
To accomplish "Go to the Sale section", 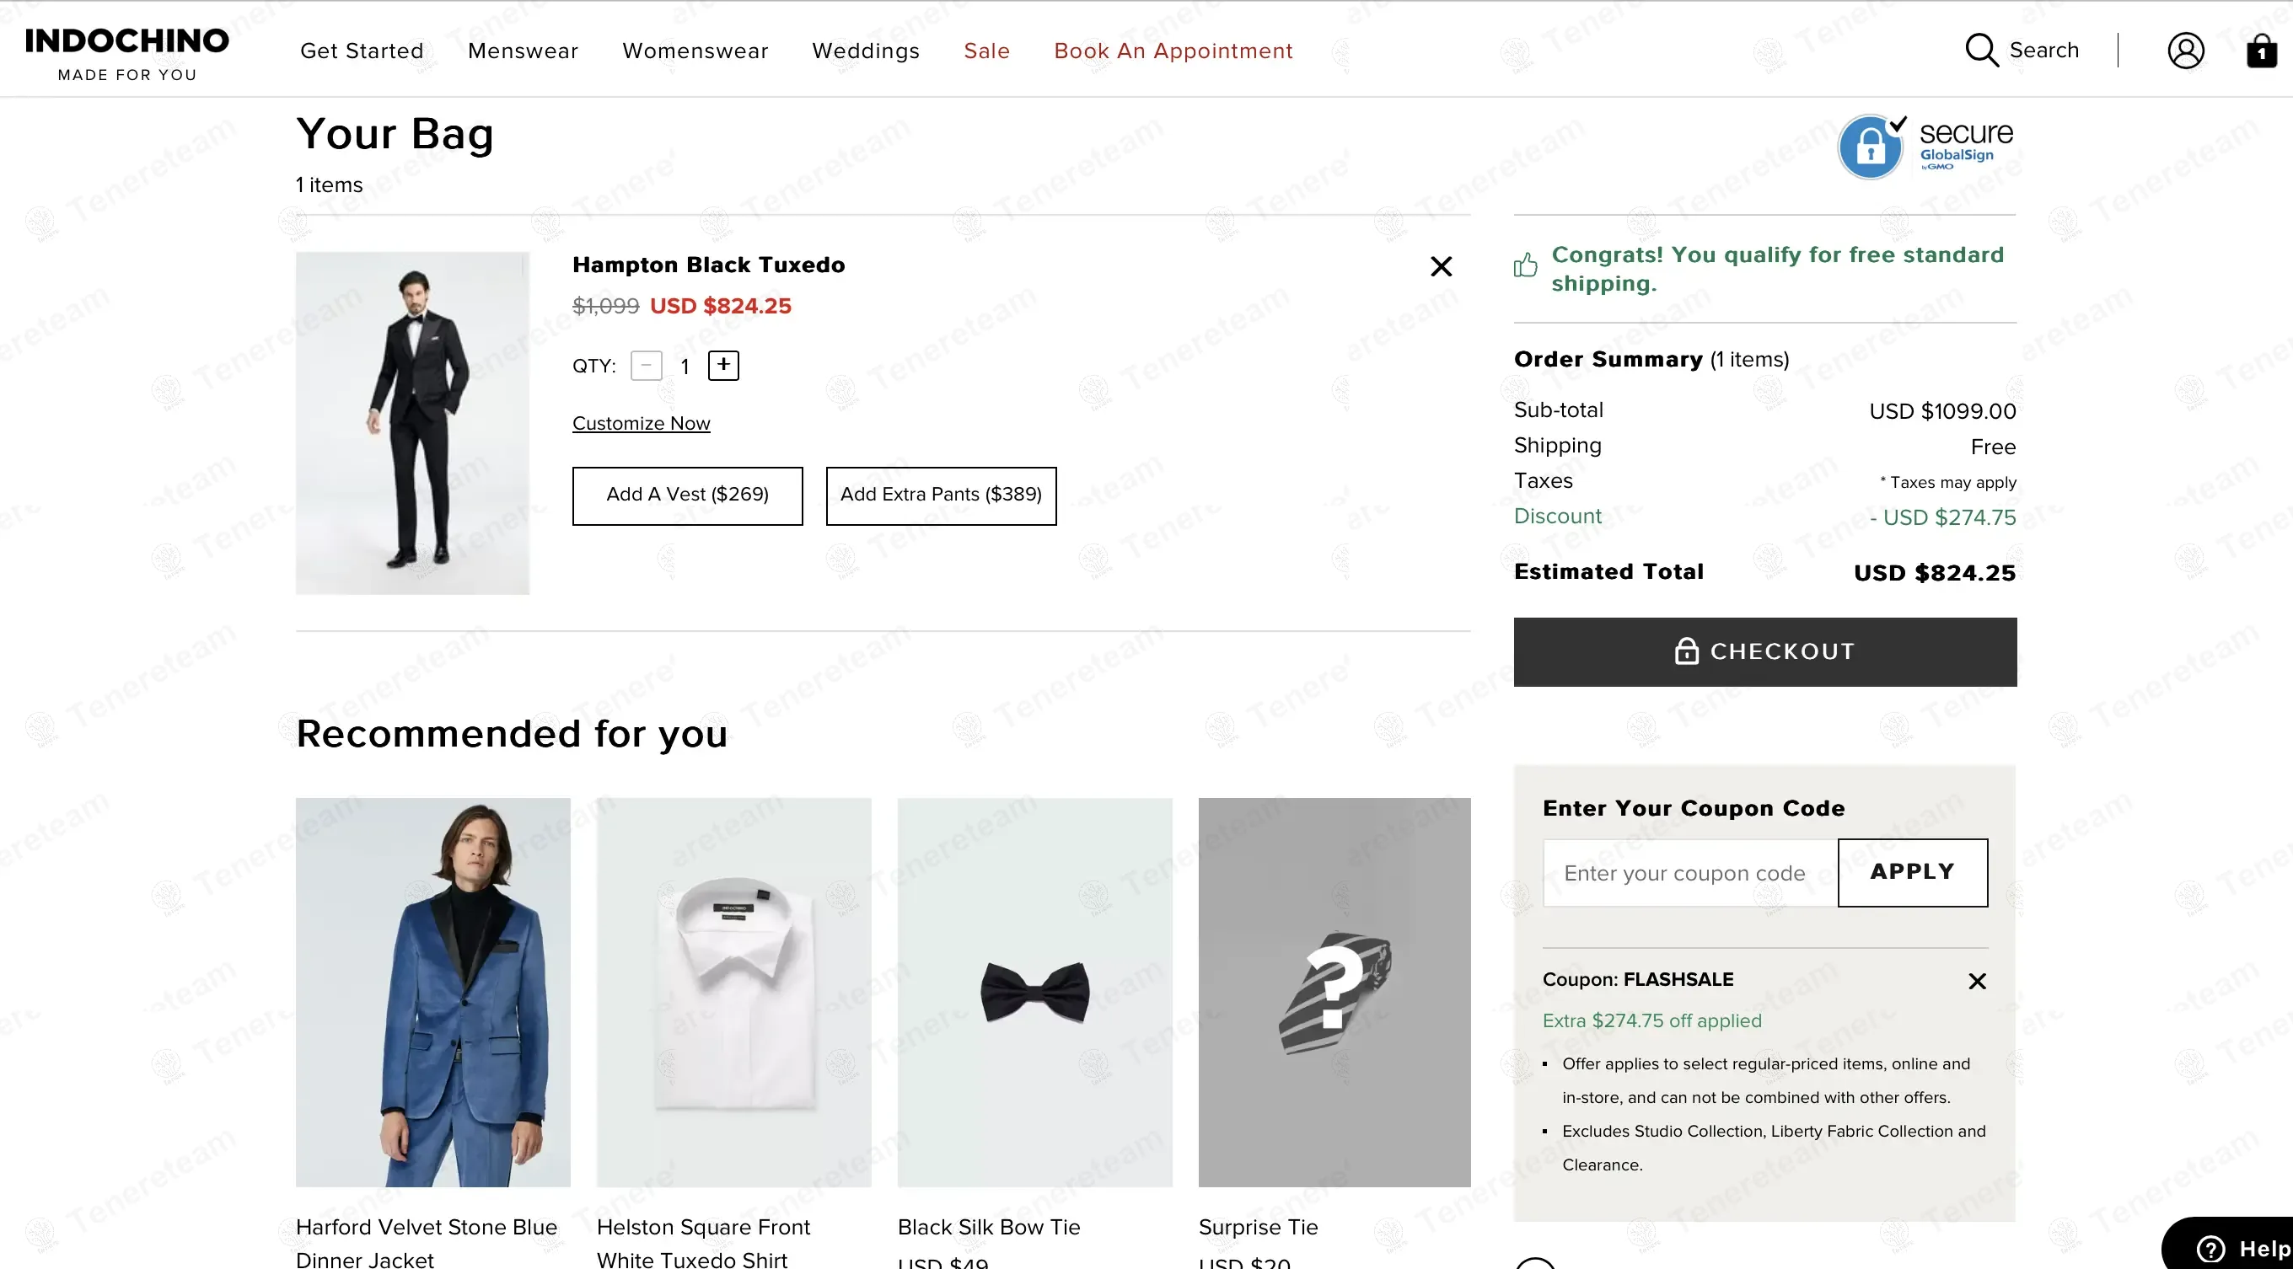I will coord(987,51).
